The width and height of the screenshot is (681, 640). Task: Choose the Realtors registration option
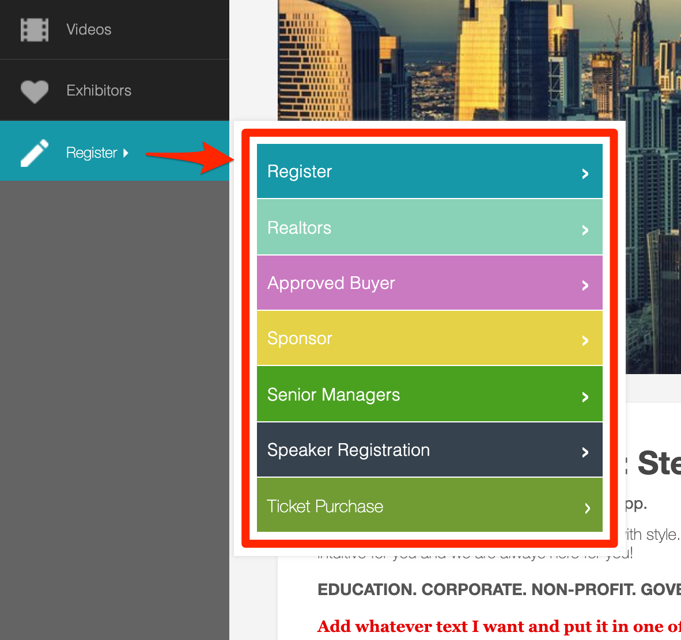click(x=430, y=227)
